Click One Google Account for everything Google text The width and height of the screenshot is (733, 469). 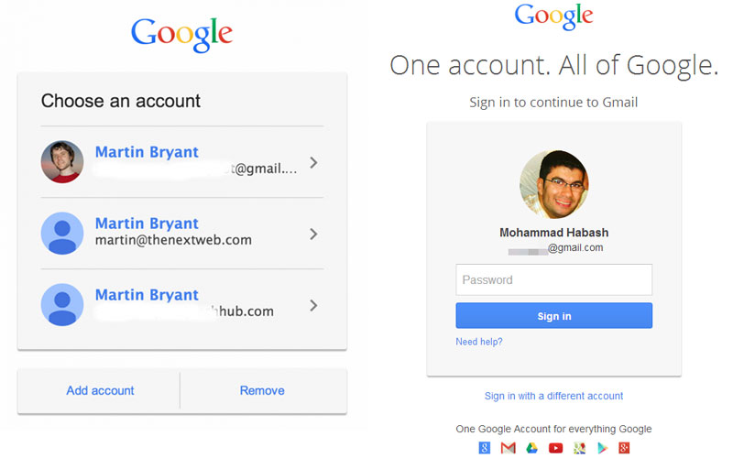[x=554, y=429]
